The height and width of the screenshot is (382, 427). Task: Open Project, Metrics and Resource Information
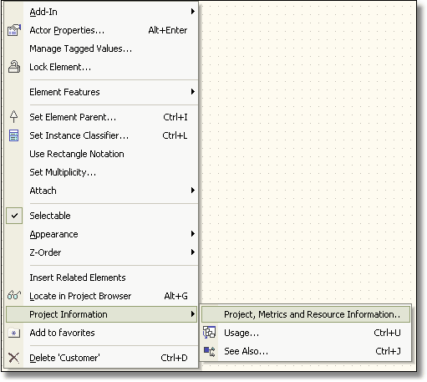(x=306, y=314)
